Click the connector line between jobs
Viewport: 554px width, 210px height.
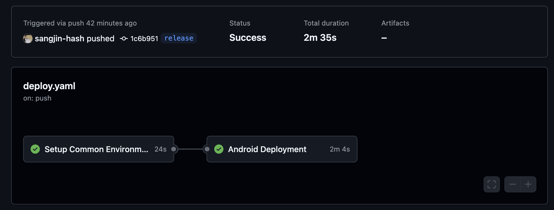pos(190,149)
